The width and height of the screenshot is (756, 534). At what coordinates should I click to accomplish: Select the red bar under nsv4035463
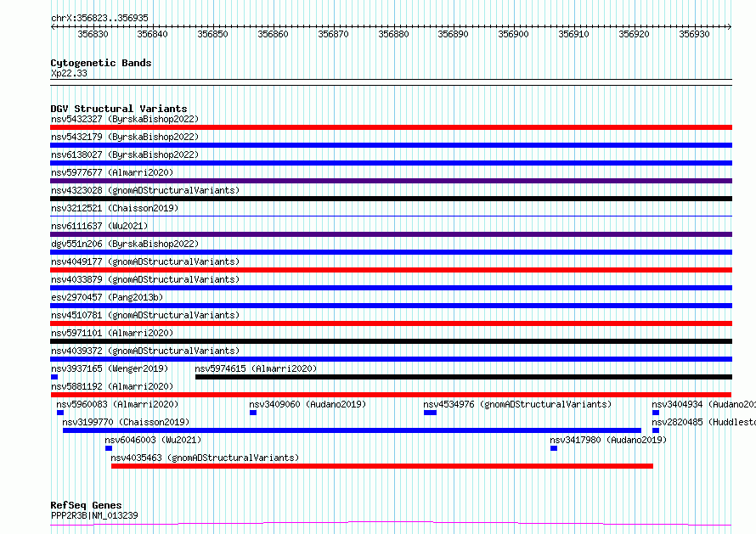[382, 466]
